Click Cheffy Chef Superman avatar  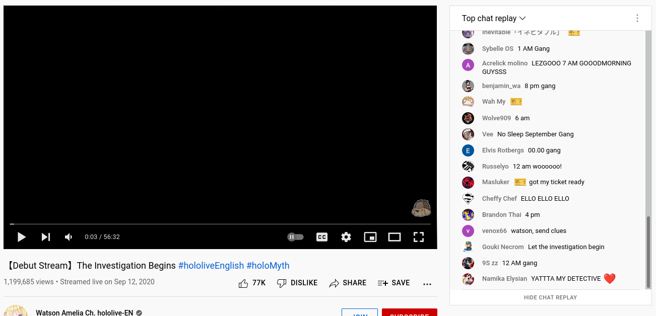pyautogui.click(x=468, y=199)
